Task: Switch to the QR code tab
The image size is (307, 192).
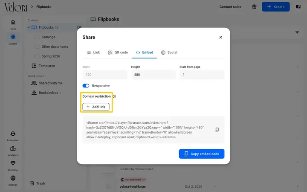Action: 118,52
